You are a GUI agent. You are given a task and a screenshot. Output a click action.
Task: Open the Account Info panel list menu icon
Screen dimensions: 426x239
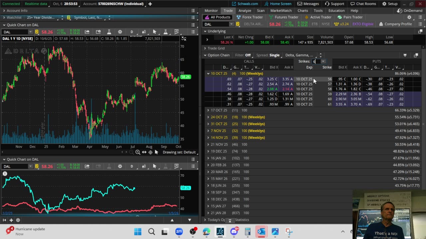(x=193, y=11)
